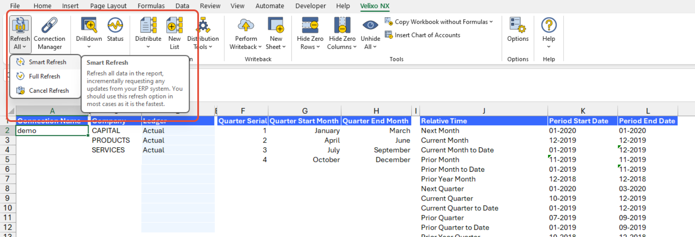The image size is (695, 237).
Task: Open the Status tool
Action: (x=115, y=30)
